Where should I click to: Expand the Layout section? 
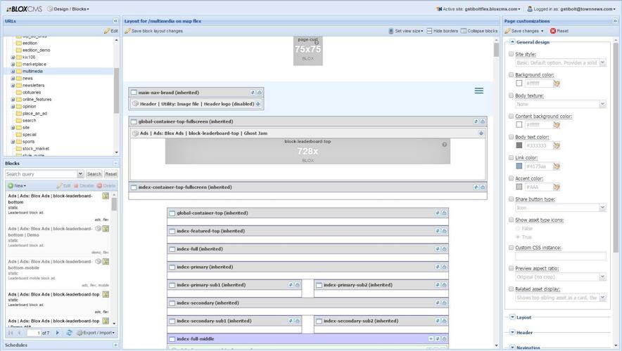[512, 317]
